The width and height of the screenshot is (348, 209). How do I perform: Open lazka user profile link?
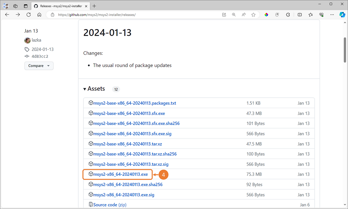tap(36, 40)
